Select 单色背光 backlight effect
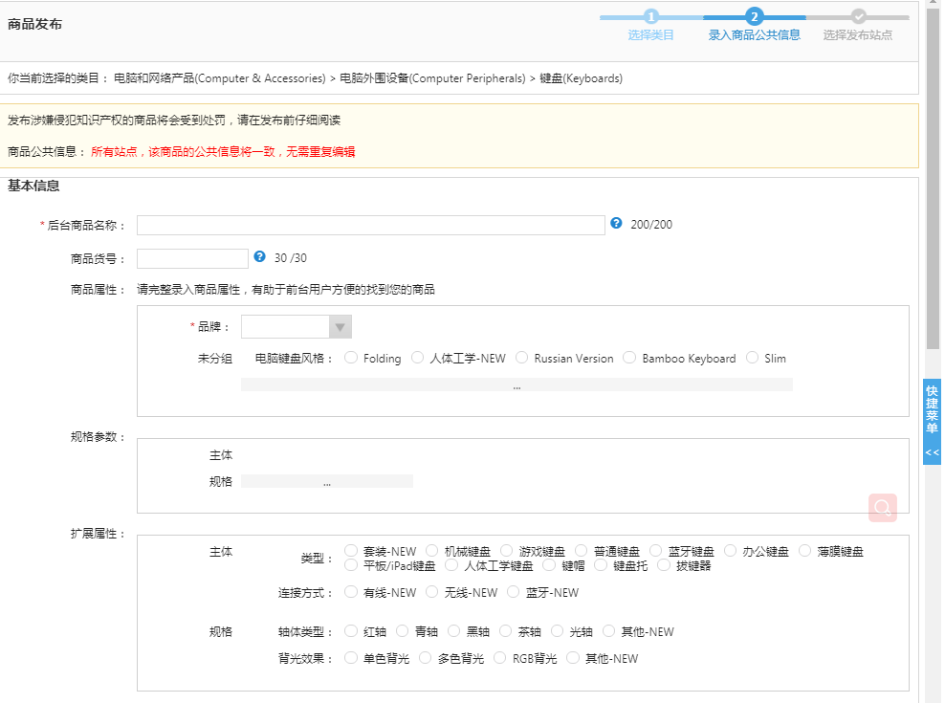Image resolution: width=945 pixels, height=703 pixels. [x=351, y=658]
